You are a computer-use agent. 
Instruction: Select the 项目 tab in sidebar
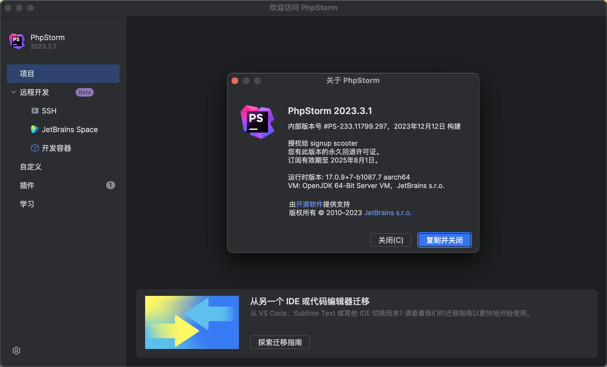click(63, 74)
